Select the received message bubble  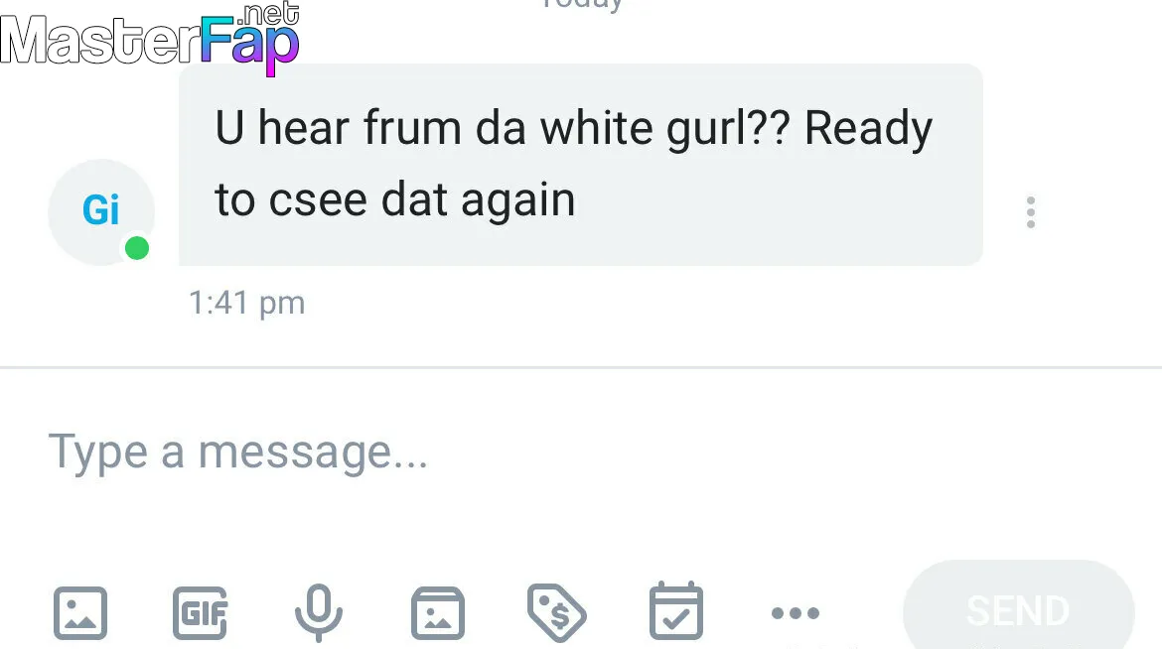pyautogui.click(x=581, y=165)
